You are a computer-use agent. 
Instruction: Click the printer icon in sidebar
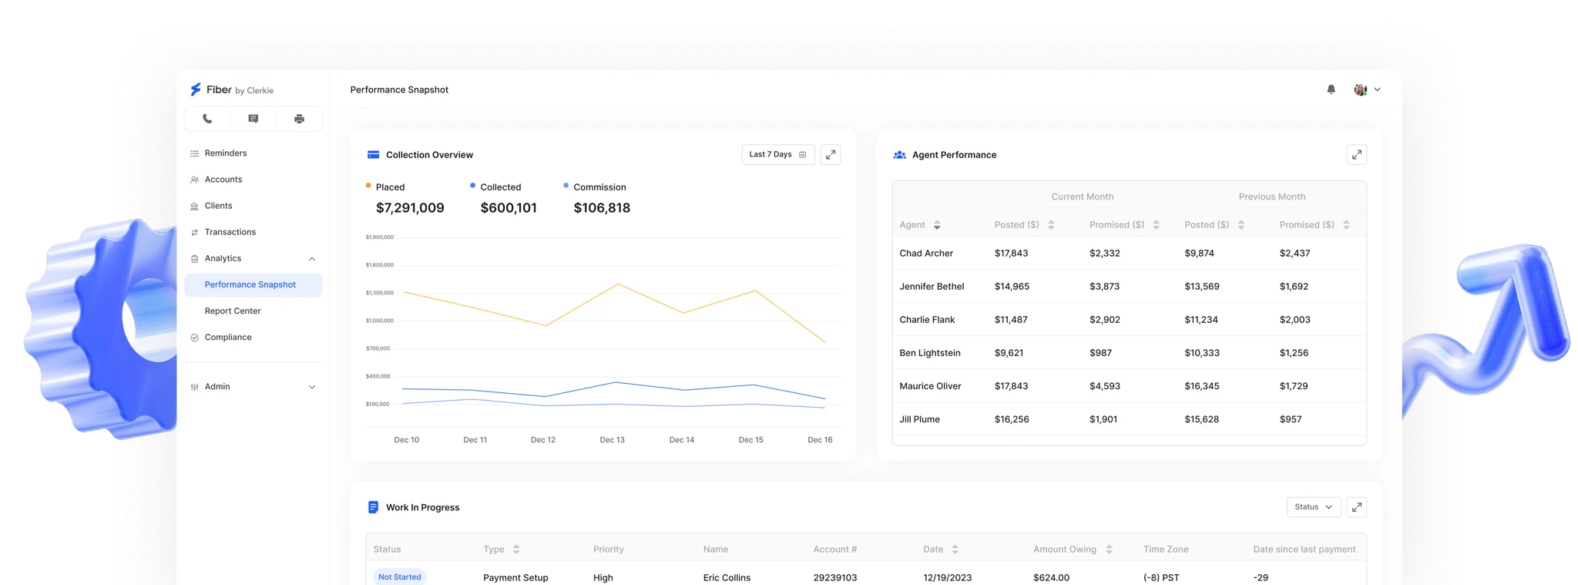tap(299, 119)
